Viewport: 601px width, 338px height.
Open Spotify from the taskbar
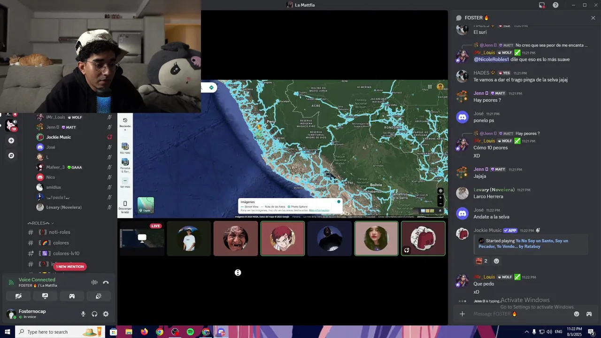[x=190, y=332]
